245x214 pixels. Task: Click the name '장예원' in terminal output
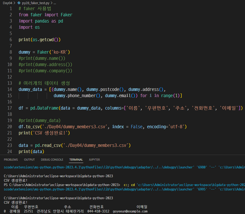pos(15,211)
